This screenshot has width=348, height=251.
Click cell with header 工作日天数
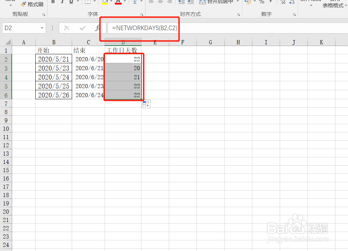click(x=123, y=50)
